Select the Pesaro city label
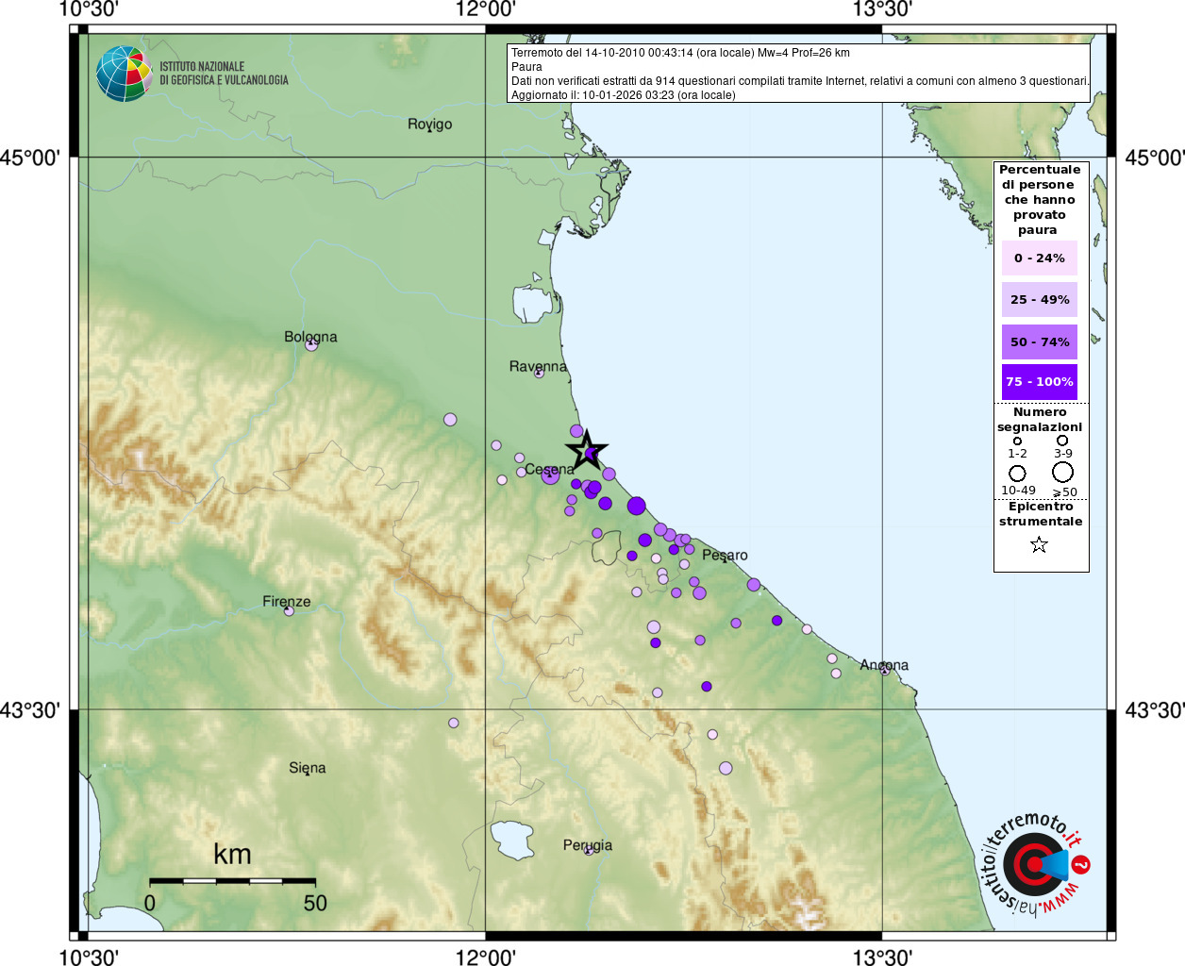The width and height of the screenshot is (1185, 966). point(725,555)
